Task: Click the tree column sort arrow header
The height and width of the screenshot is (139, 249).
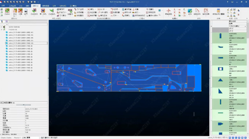Action: [x=7, y=24]
